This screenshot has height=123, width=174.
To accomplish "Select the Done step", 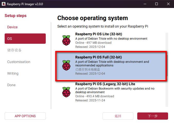I will (x=11, y=85).
